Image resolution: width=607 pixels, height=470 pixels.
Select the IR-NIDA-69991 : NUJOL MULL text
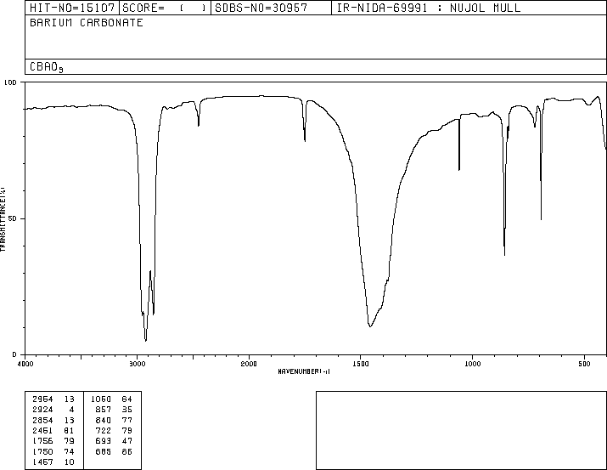(x=429, y=8)
